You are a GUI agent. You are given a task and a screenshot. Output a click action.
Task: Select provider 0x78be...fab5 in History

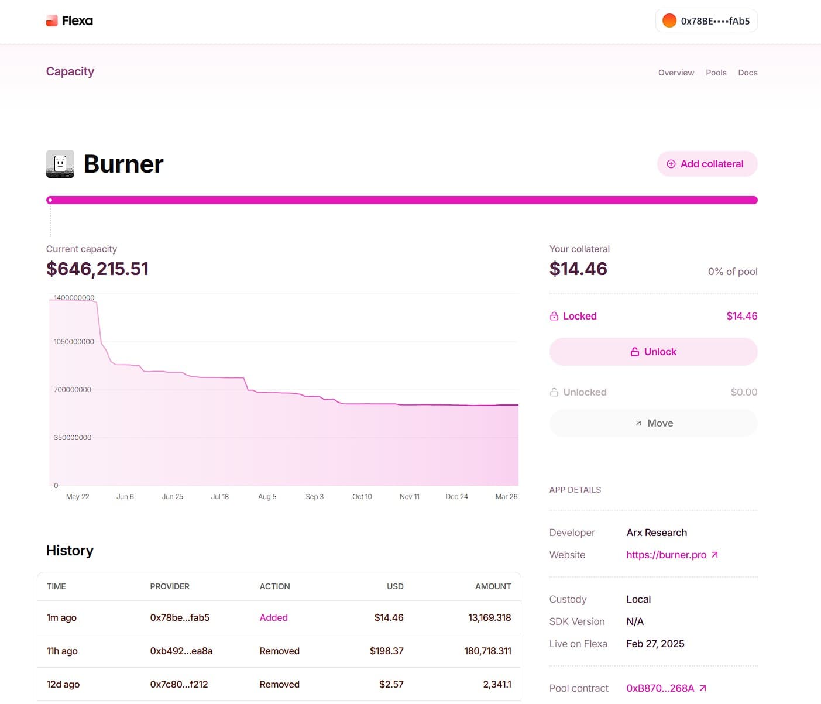tap(180, 617)
